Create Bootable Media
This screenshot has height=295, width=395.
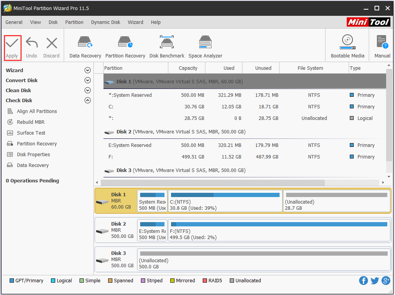pyautogui.click(x=348, y=42)
